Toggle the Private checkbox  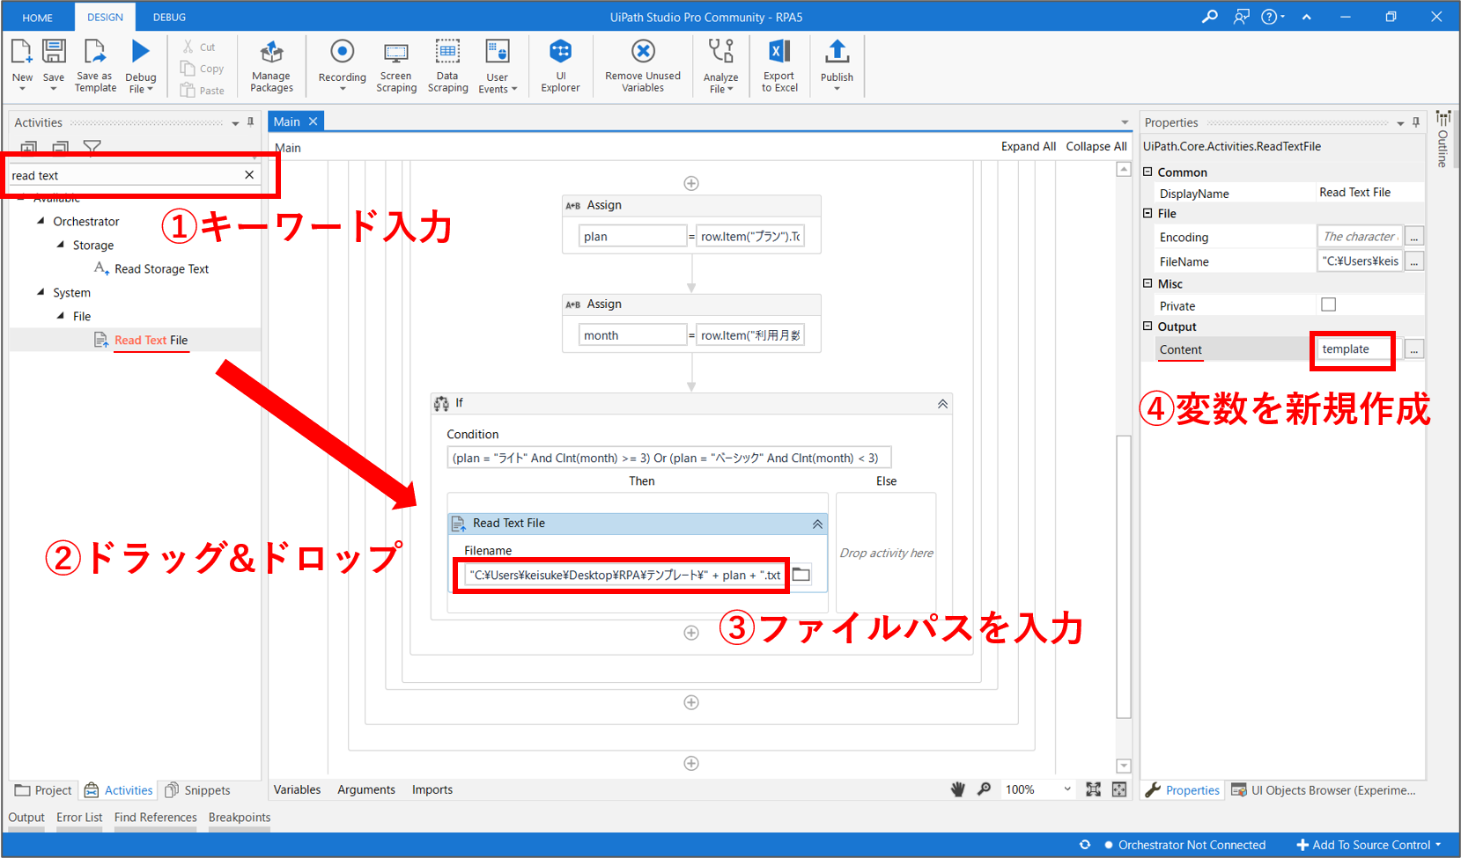tap(1328, 304)
